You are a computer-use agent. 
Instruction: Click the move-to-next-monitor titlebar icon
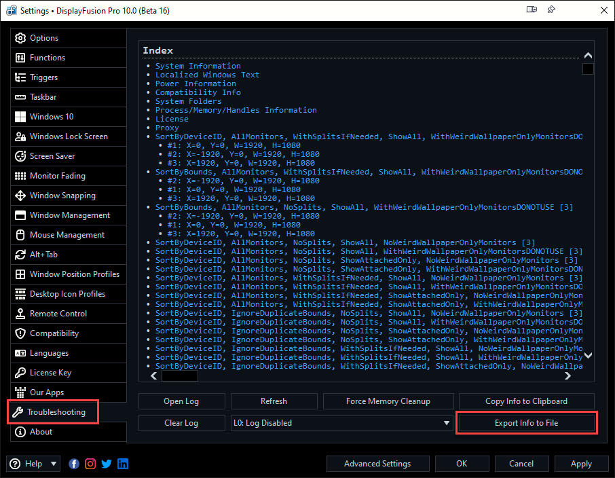(532, 10)
